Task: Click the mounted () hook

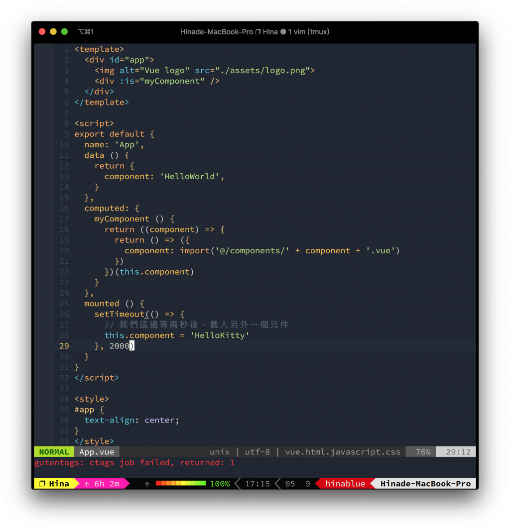Action: click(x=110, y=304)
